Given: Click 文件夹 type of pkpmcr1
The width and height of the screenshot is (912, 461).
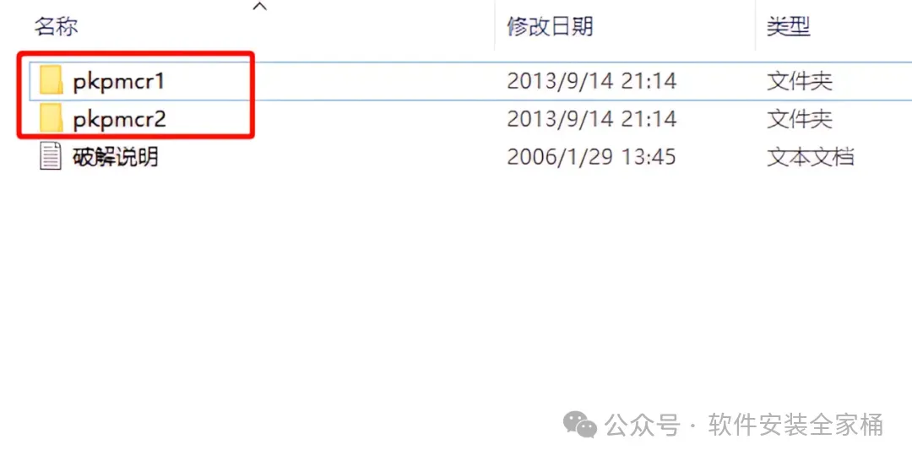Looking at the screenshot, I should 799,81.
